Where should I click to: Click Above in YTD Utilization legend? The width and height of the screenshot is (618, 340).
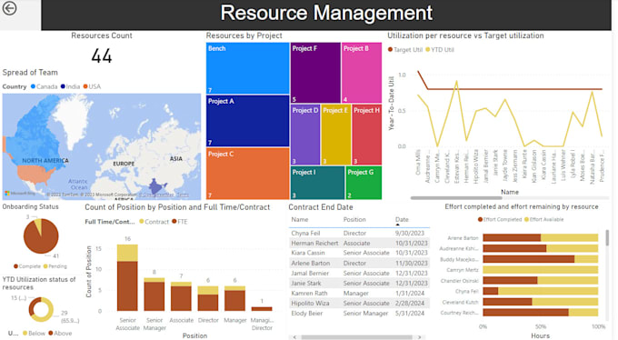tap(60, 334)
